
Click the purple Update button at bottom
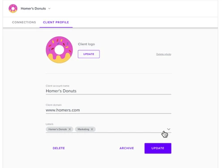tap(158, 148)
